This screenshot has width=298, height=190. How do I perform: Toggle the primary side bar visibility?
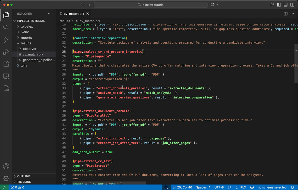279,5
